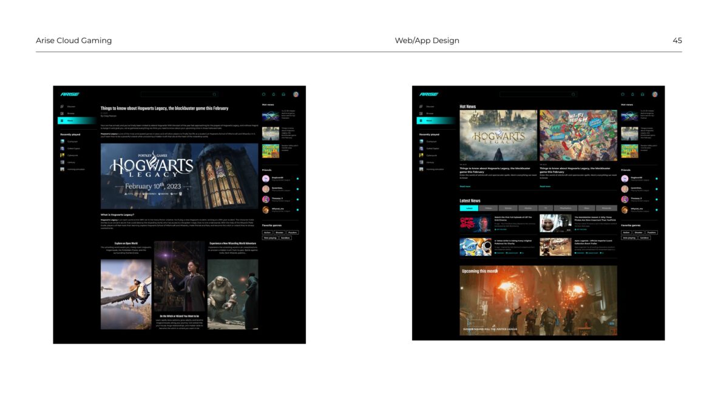Click the search magnifier icon in right mockup
718x403 pixels.
pos(574,94)
